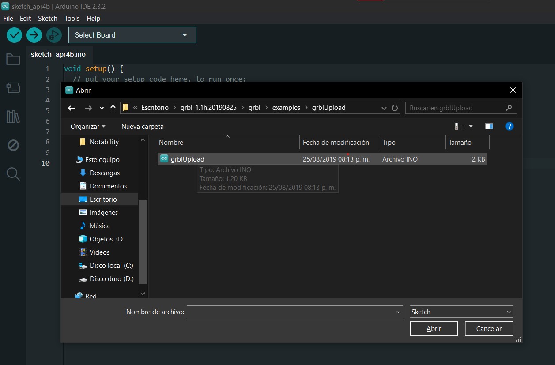Go up one folder level arrow
Screen dimensions: 555x365
coord(113,108)
